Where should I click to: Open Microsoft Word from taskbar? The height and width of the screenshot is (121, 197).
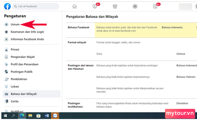47,116
